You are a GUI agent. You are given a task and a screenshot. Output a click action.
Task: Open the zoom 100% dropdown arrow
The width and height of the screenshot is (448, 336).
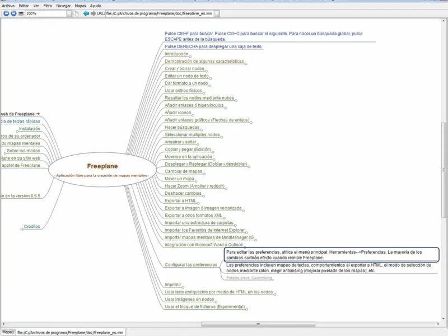(x=69, y=13)
